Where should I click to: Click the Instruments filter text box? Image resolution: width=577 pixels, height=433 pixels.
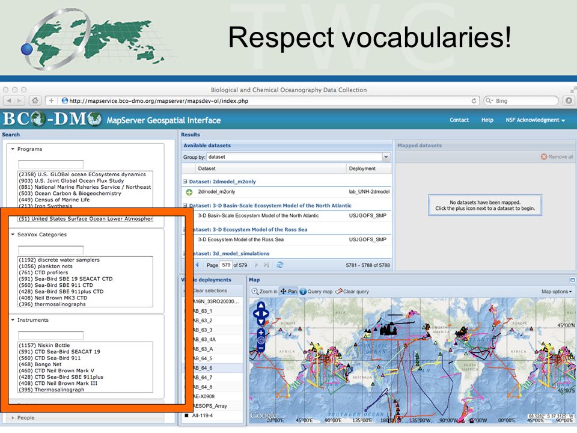(50, 336)
